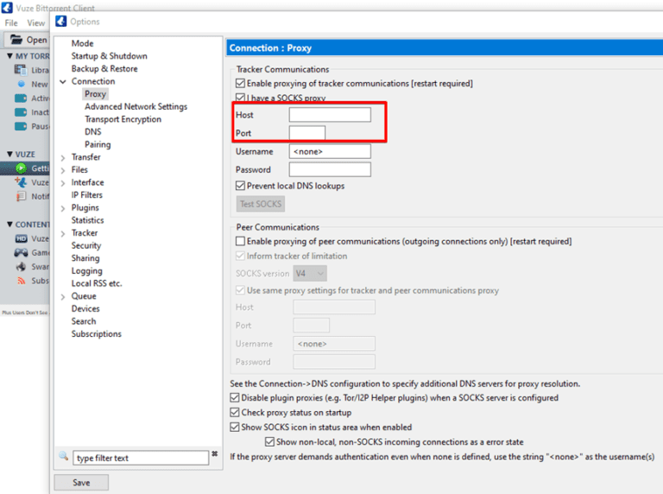Click the Test SOCKS button

(261, 205)
